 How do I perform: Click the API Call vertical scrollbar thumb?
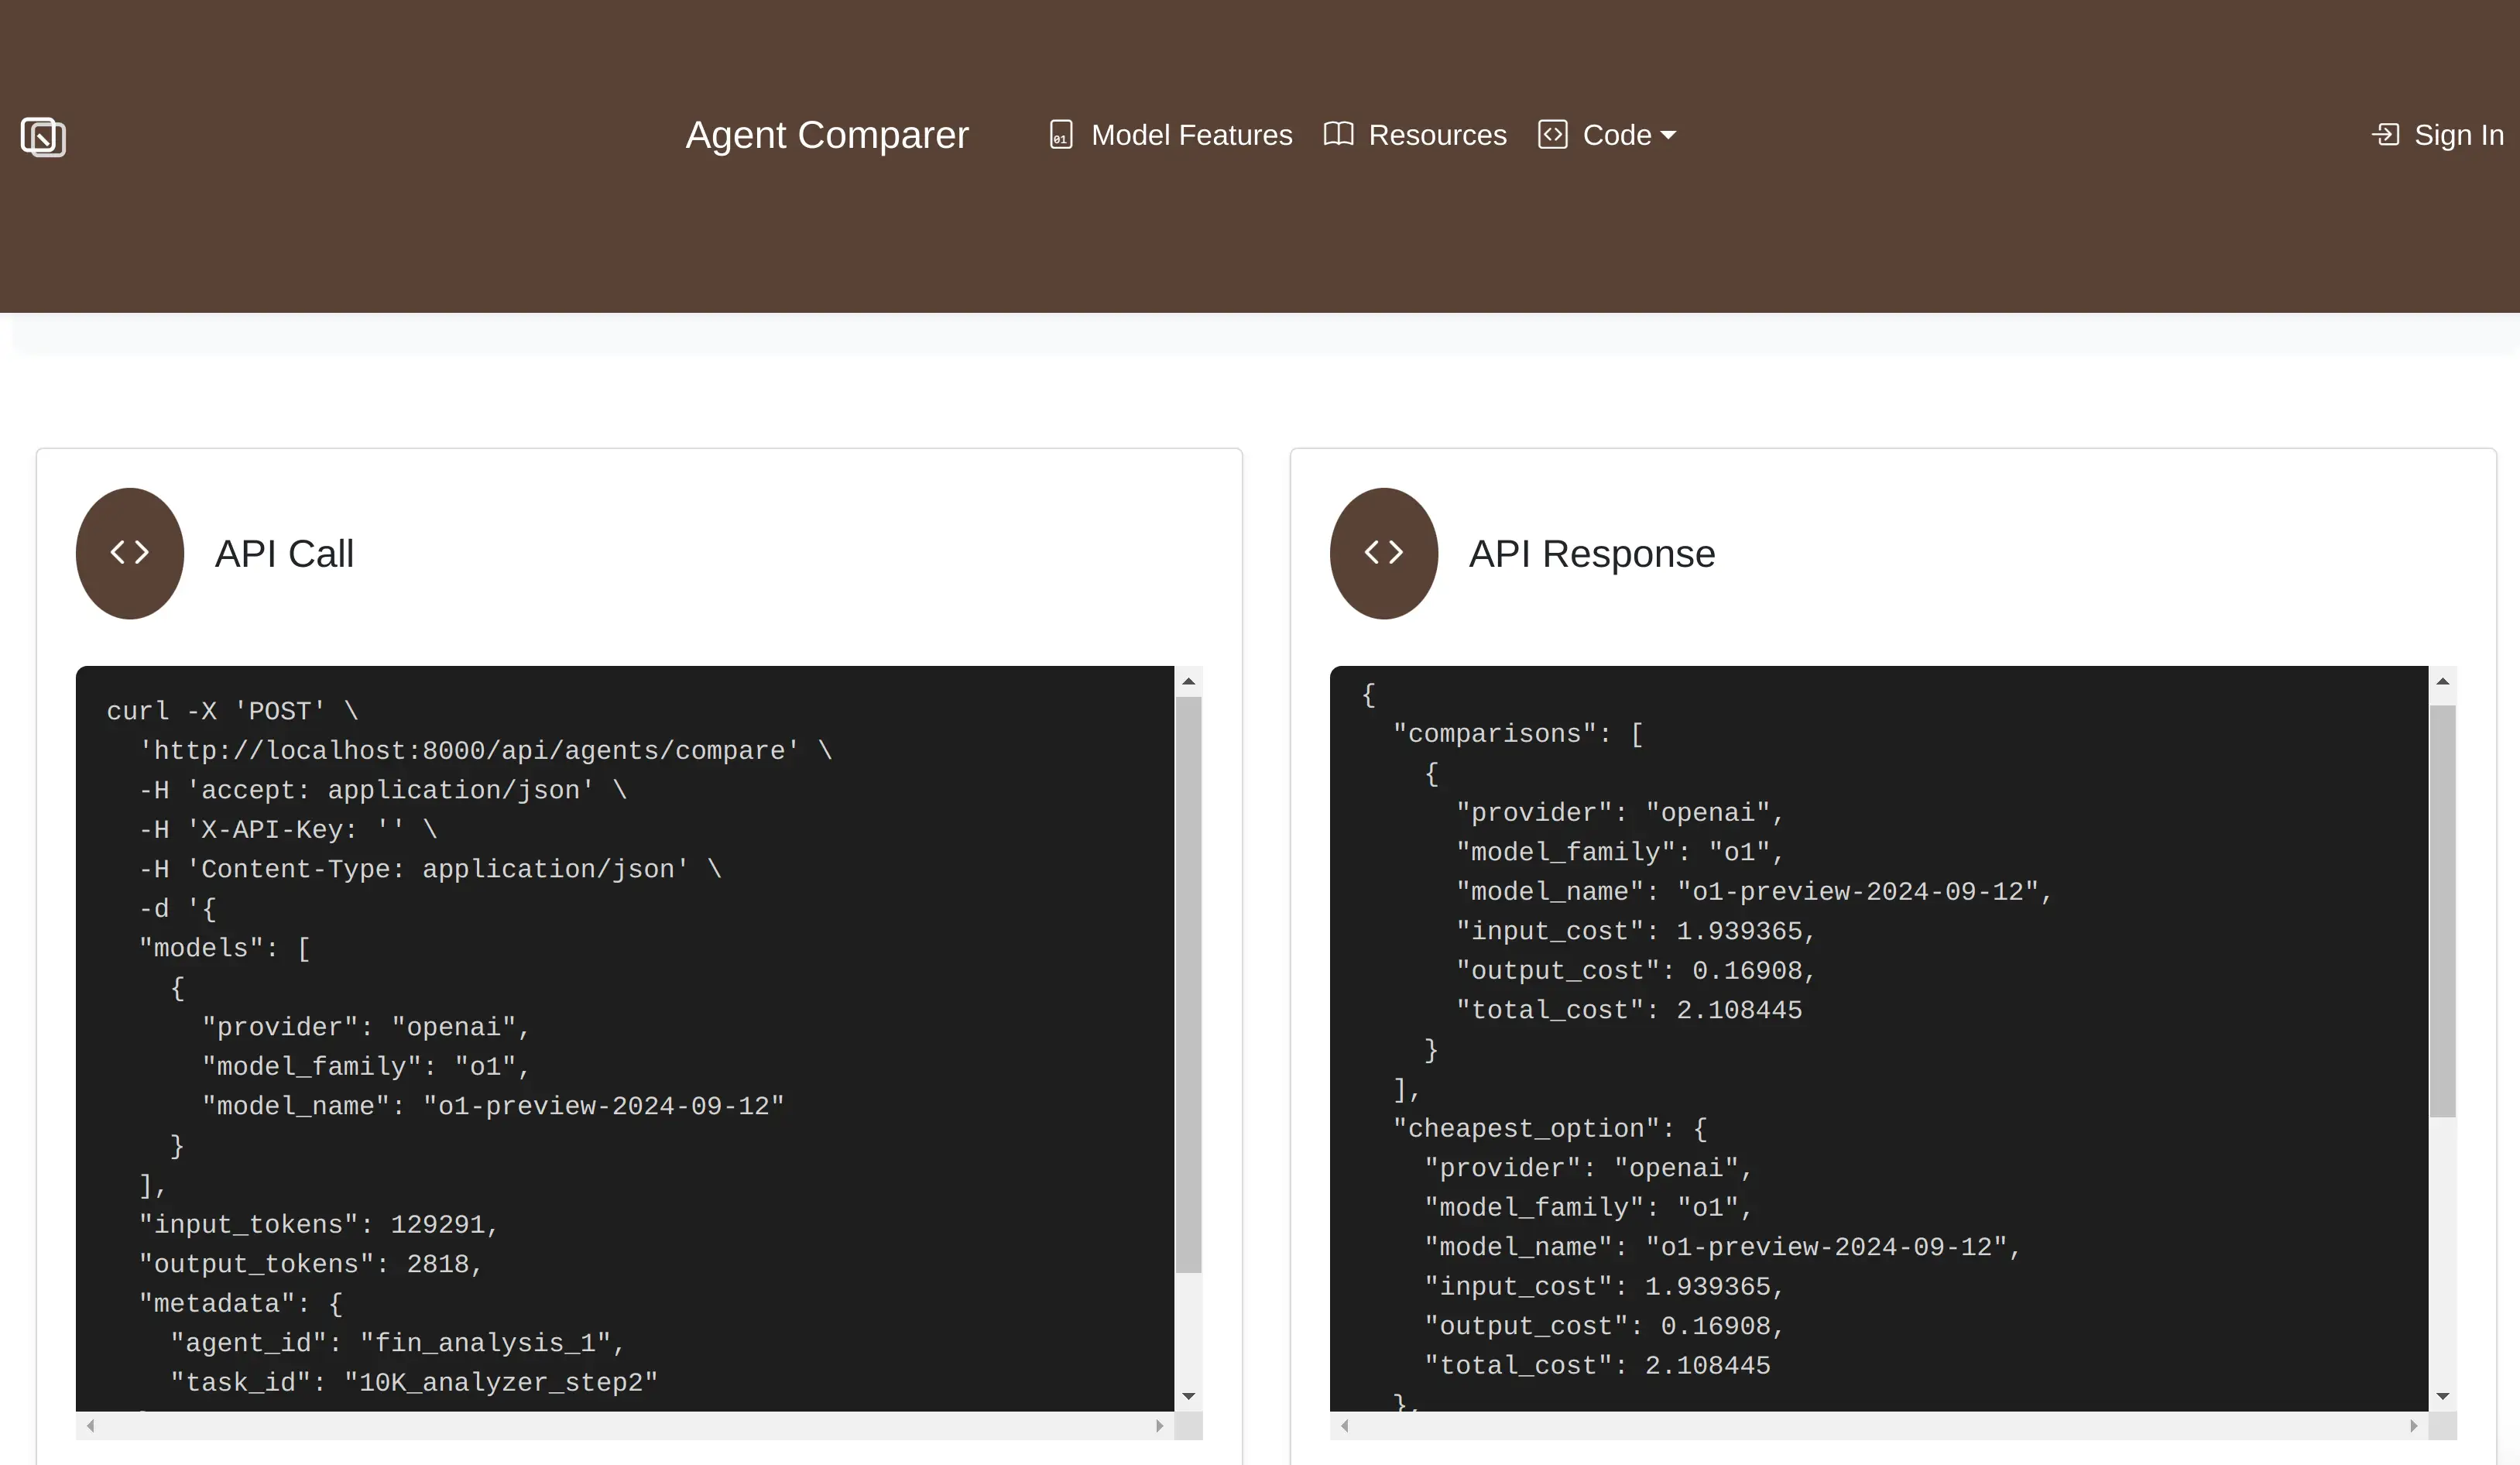(x=1188, y=985)
